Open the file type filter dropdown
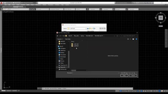 (x=129, y=73)
